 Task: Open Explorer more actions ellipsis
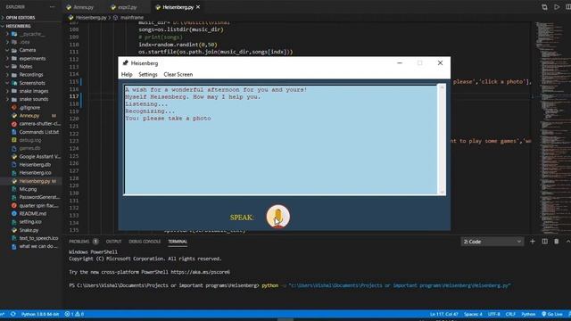pyautogui.click(x=53, y=7)
